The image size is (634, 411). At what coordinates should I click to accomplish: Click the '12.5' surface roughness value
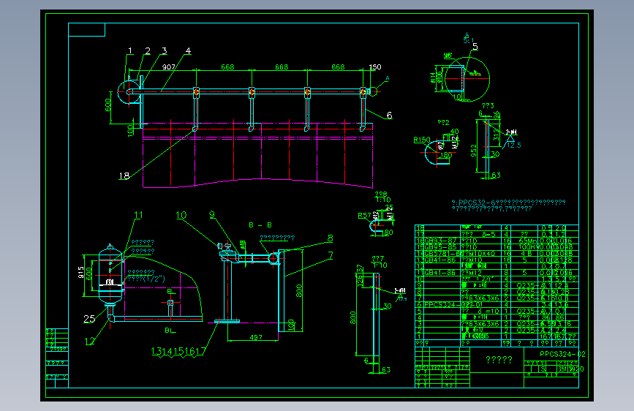513,146
